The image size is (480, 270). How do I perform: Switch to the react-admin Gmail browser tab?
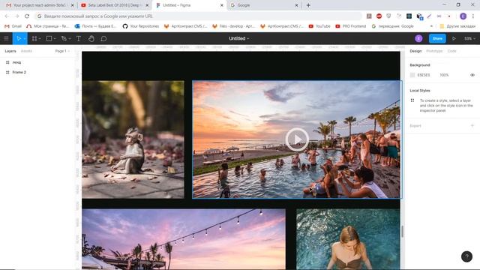(x=40, y=5)
